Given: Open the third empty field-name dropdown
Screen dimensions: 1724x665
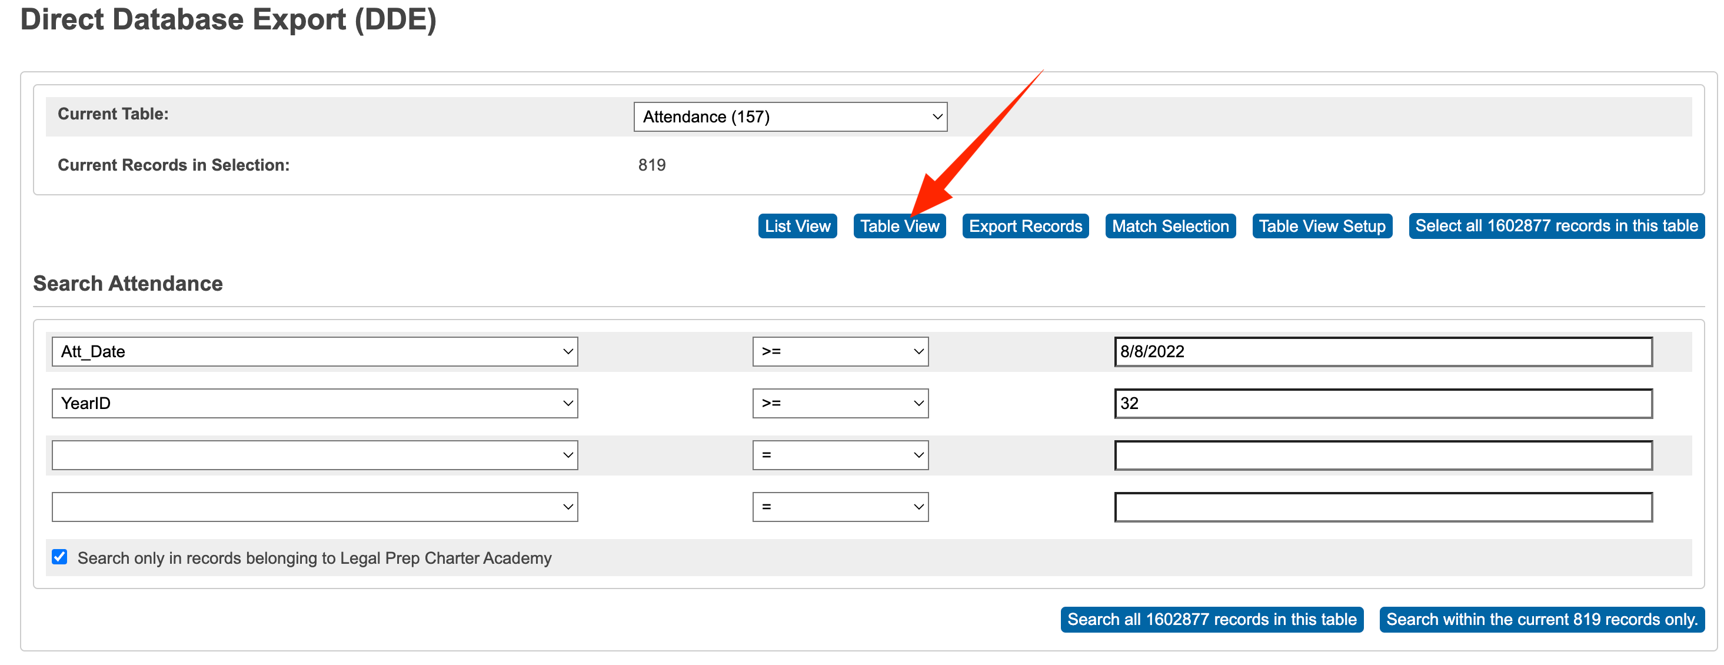Looking at the screenshot, I should (x=315, y=455).
